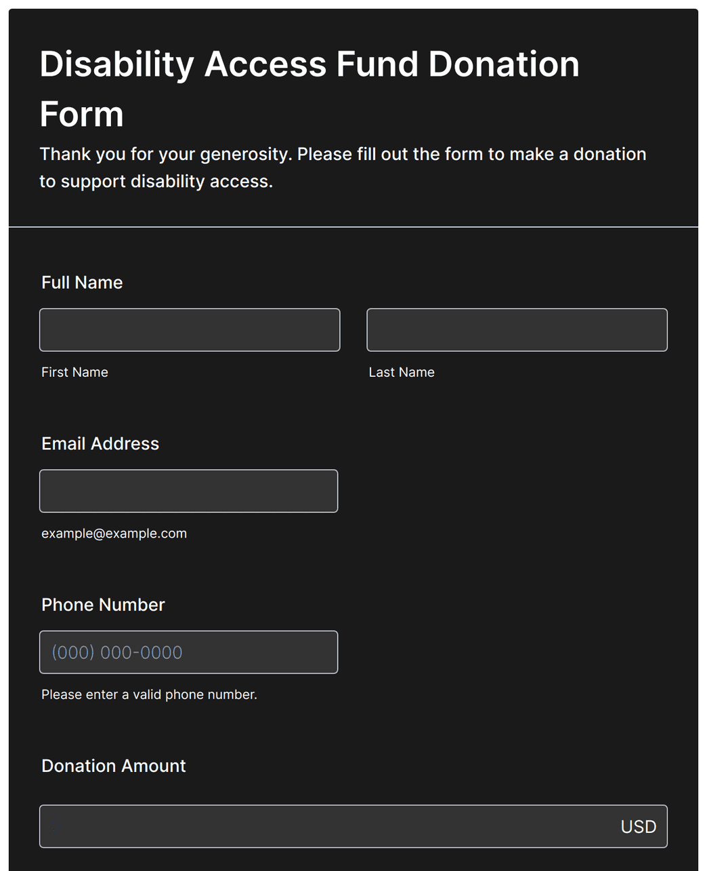Click the divider line below the header
Screen dimensions: 707x871
point(353,227)
